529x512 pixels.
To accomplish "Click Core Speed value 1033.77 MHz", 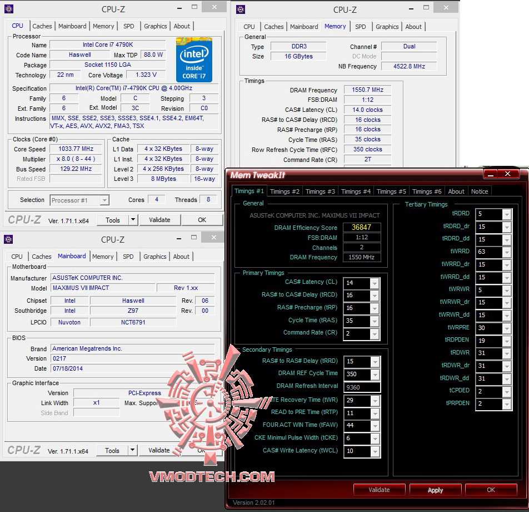I will pyautogui.click(x=76, y=149).
